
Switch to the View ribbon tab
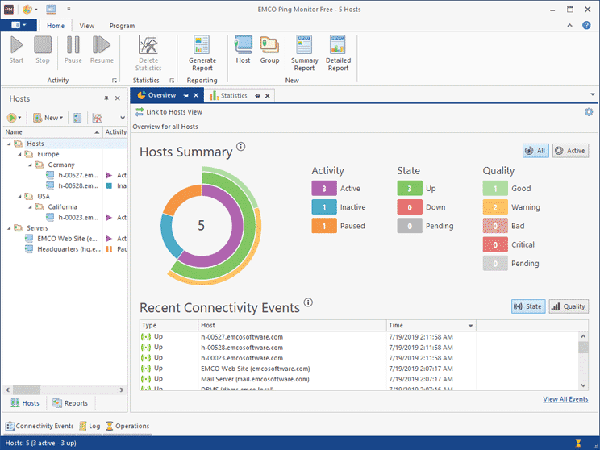click(x=86, y=26)
